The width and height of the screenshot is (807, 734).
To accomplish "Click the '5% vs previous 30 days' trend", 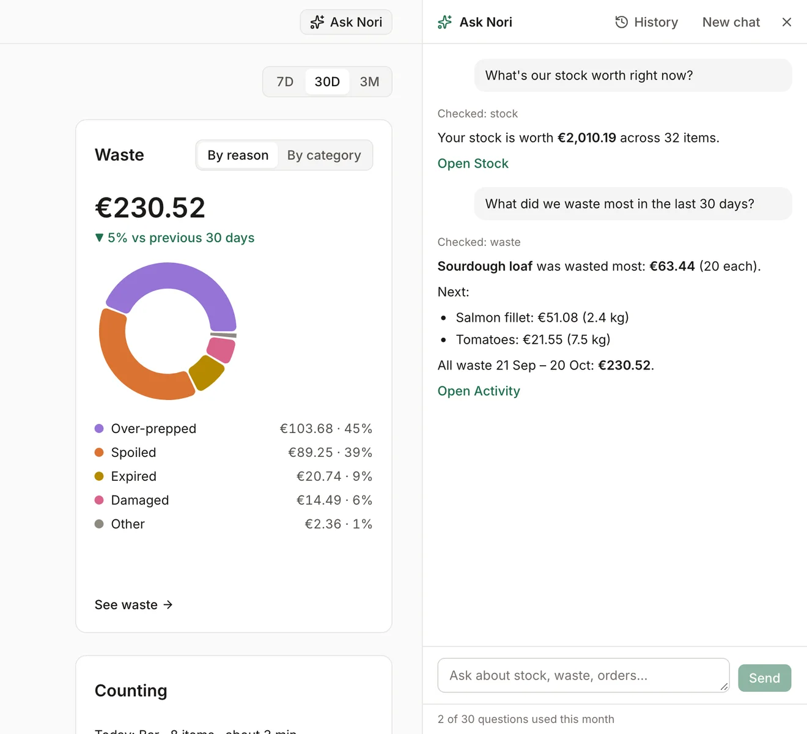I will click(175, 238).
